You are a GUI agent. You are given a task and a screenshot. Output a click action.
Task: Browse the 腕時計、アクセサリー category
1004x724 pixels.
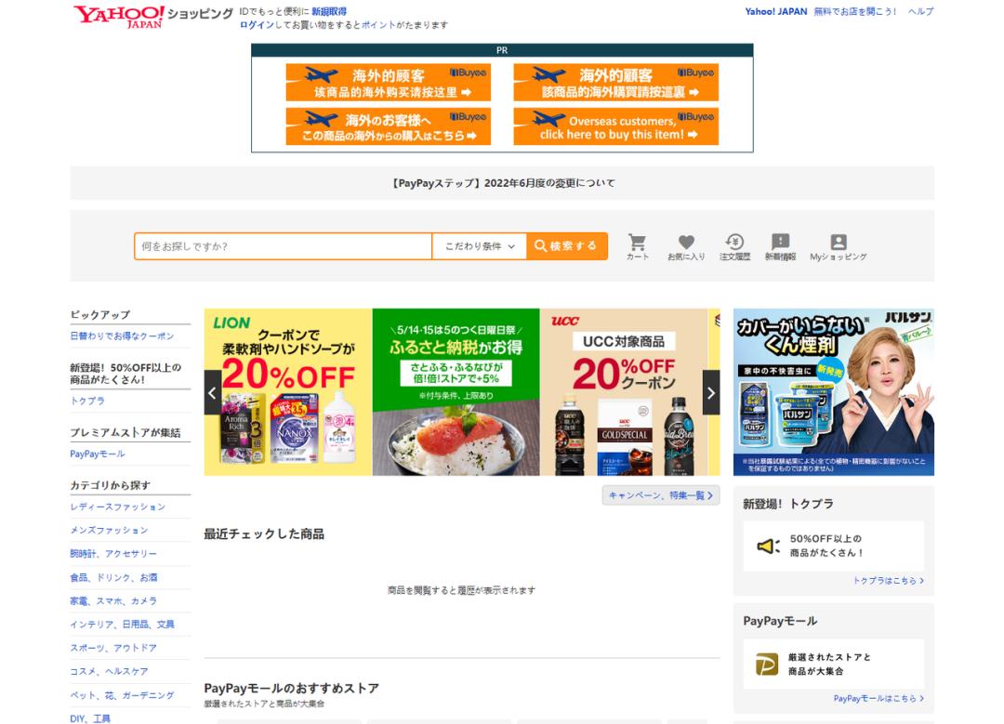pos(113,554)
